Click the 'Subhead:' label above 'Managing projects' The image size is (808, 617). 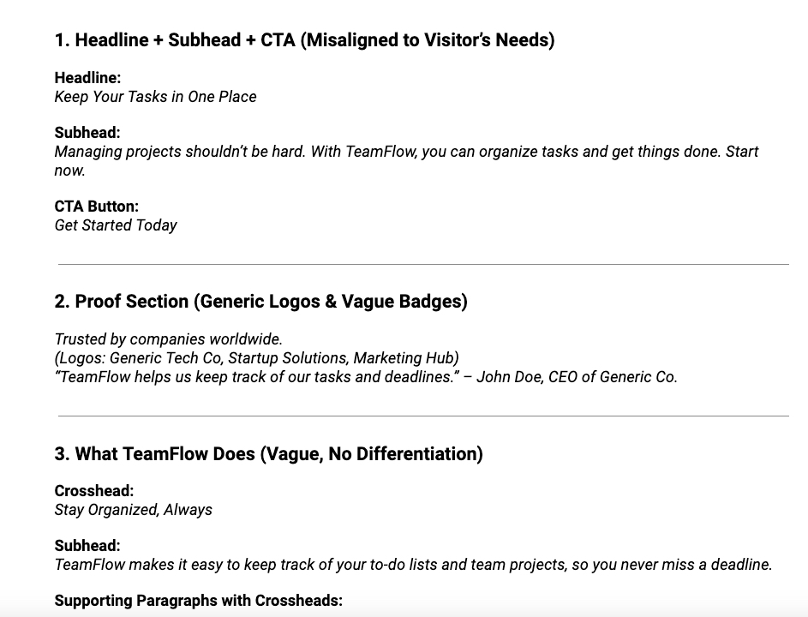(x=87, y=133)
